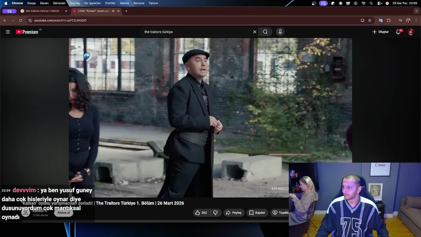The height and width of the screenshot is (237, 421).
Task: Click the purple screen-share icon in menu bar
Action: [x=323, y=3]
